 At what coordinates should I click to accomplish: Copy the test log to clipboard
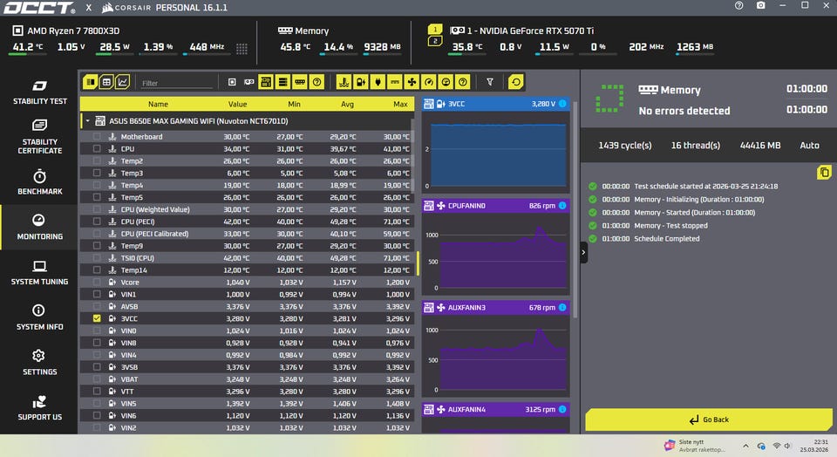824,173
